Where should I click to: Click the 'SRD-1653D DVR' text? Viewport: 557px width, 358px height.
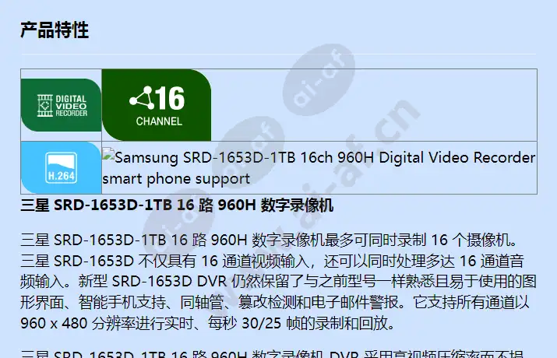click(170, 282)
